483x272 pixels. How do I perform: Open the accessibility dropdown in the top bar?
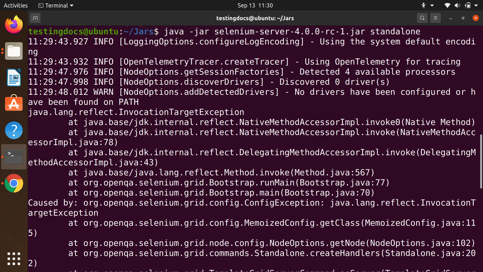point(423,5)
